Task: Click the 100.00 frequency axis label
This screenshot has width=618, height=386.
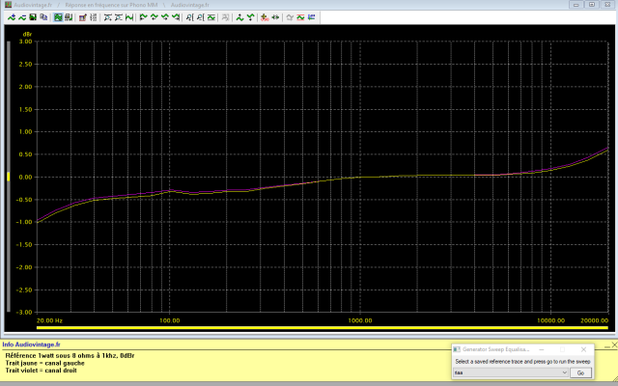Action: (x=170, y=320)
